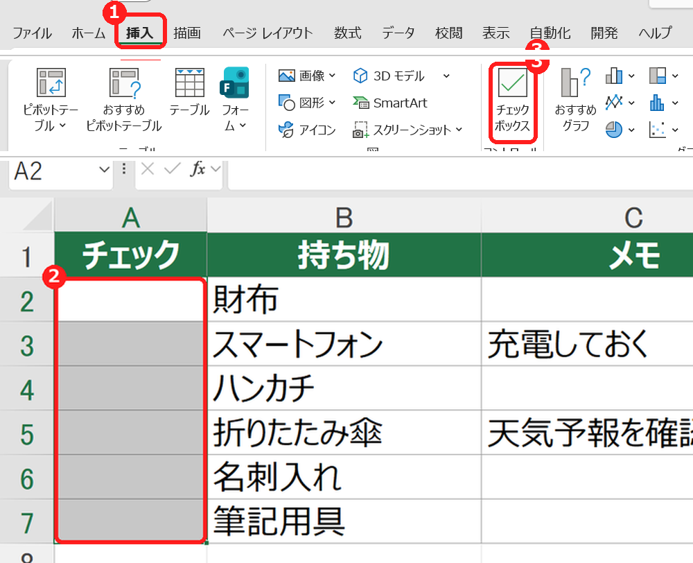Expand the column chart dropdown arrow
The image size is (693, 563).
631,76
